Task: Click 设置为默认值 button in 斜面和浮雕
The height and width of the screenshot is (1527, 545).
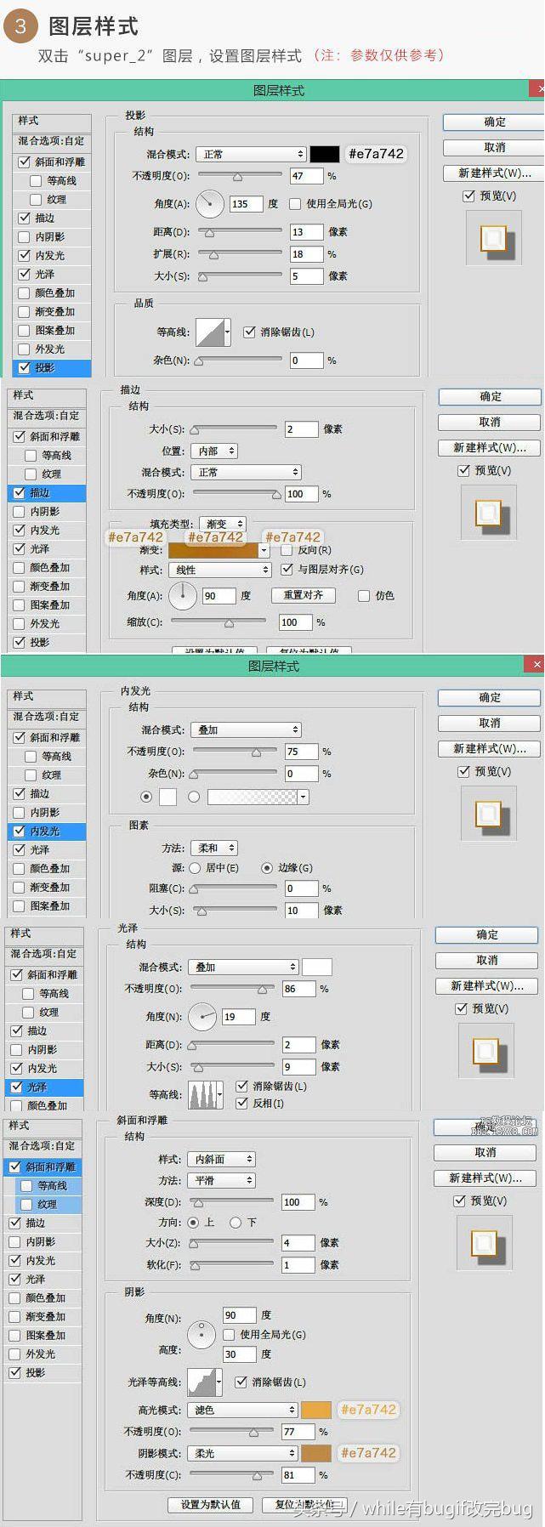Action: 210,1504
